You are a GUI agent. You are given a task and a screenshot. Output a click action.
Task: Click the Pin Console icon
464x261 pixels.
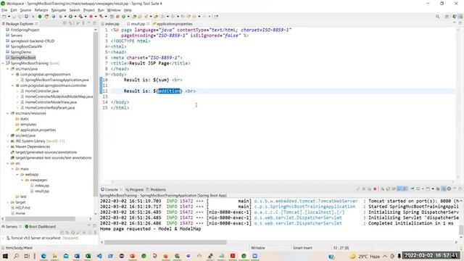(412, 188)
